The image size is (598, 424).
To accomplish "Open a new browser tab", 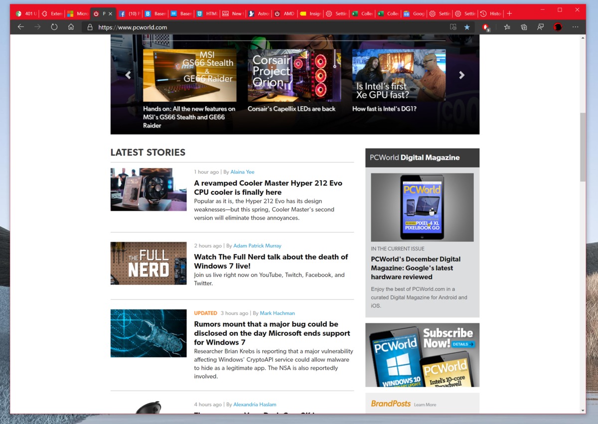I will coord(509,13).
